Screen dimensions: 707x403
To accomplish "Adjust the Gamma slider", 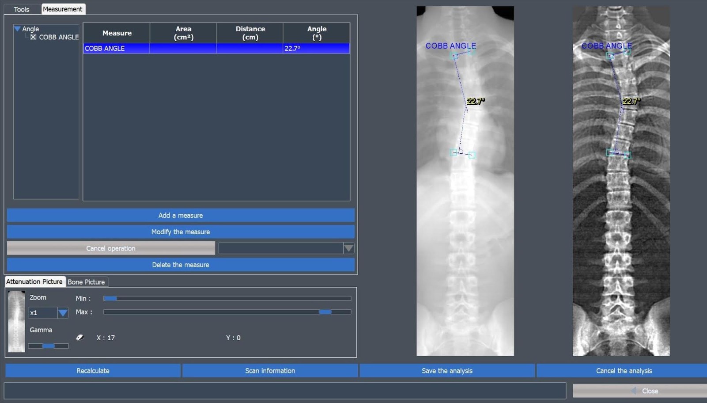I will [x=48, y=346].
